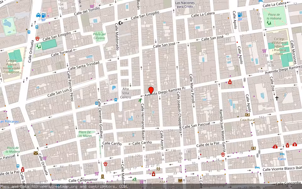This screenshot has height=189, width=302.
Task: Click the red location marker pin
Action: (151, 90)
